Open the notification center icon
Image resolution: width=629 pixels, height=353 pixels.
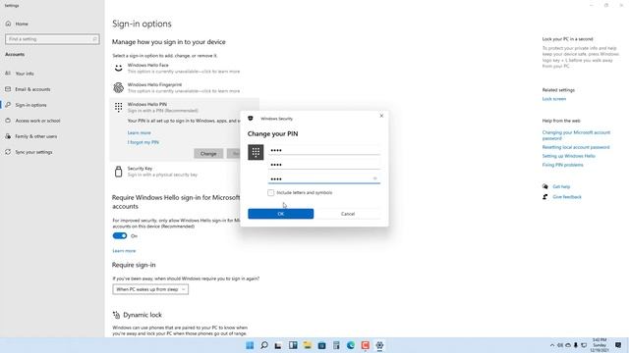point(618,345)
